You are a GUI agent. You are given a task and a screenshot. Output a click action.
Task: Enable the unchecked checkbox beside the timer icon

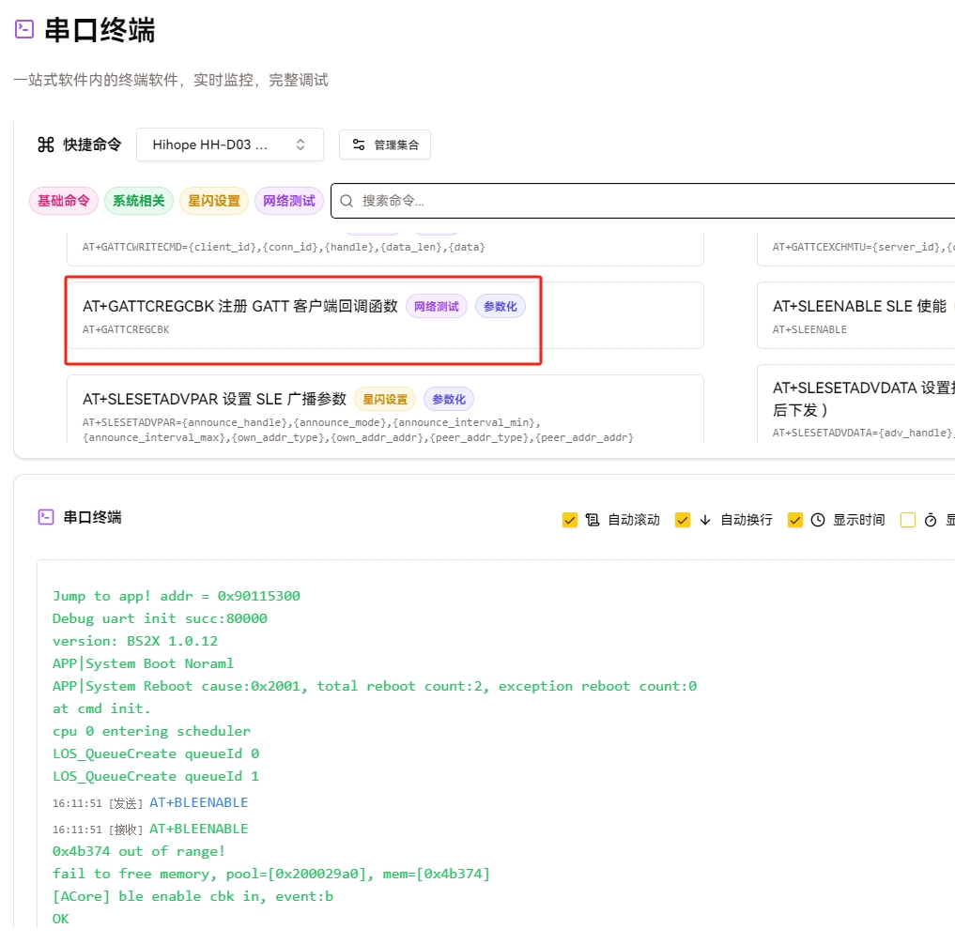pos(907,520)
